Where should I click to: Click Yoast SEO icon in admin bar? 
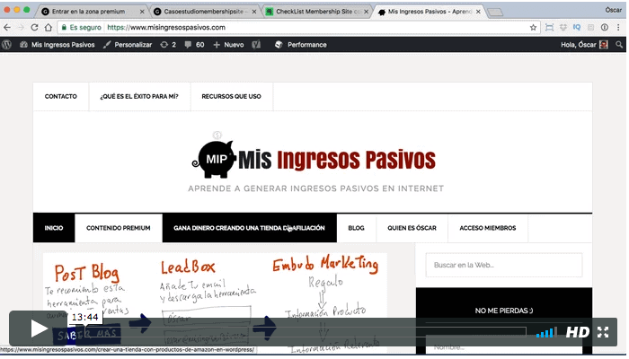point(256,45)
